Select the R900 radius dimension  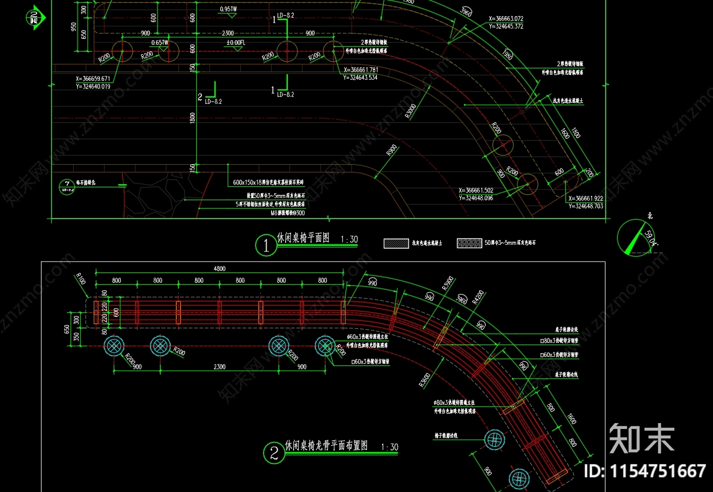pyautogui.click(x=391, y=150)
